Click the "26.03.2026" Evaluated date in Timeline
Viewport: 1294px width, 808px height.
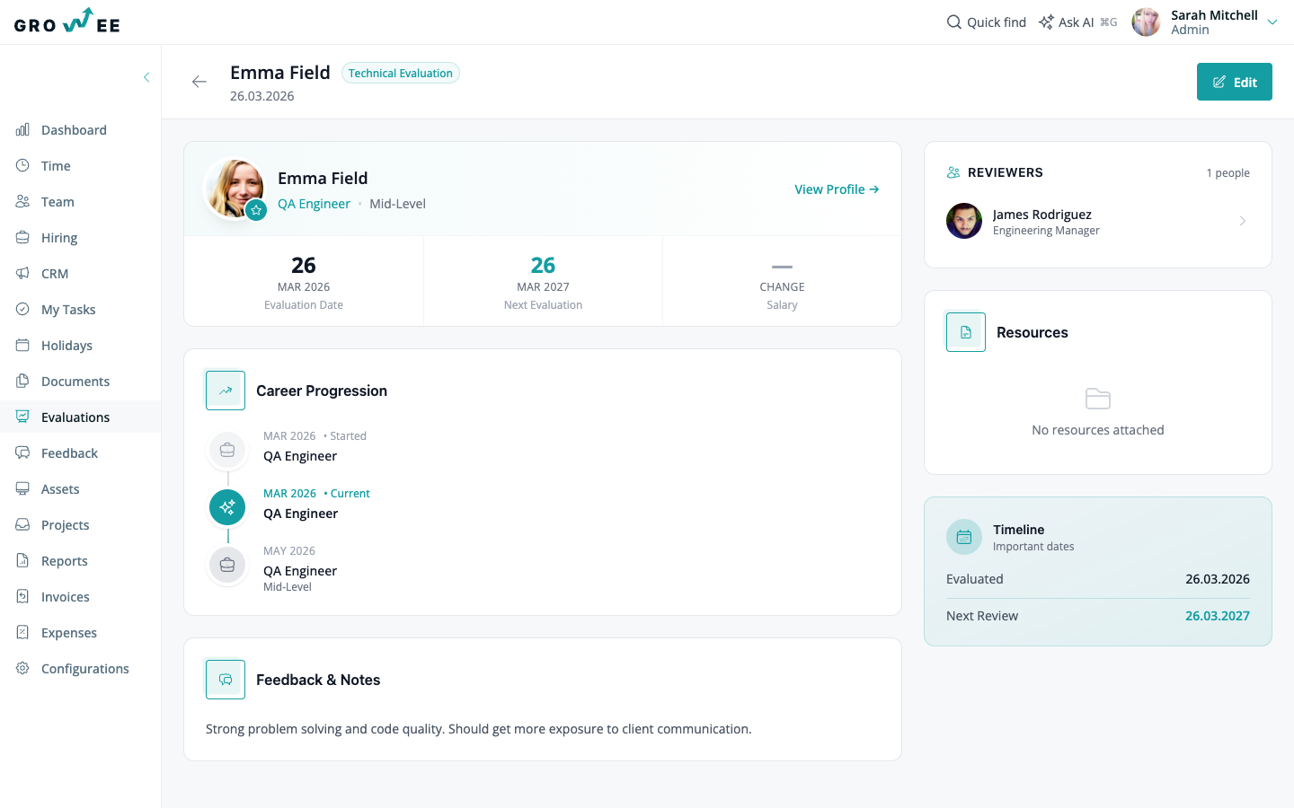click(1218, 579)
